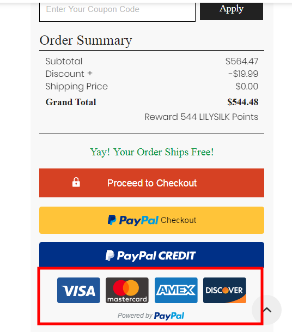Click the Visa card icon

pos(78,290)
